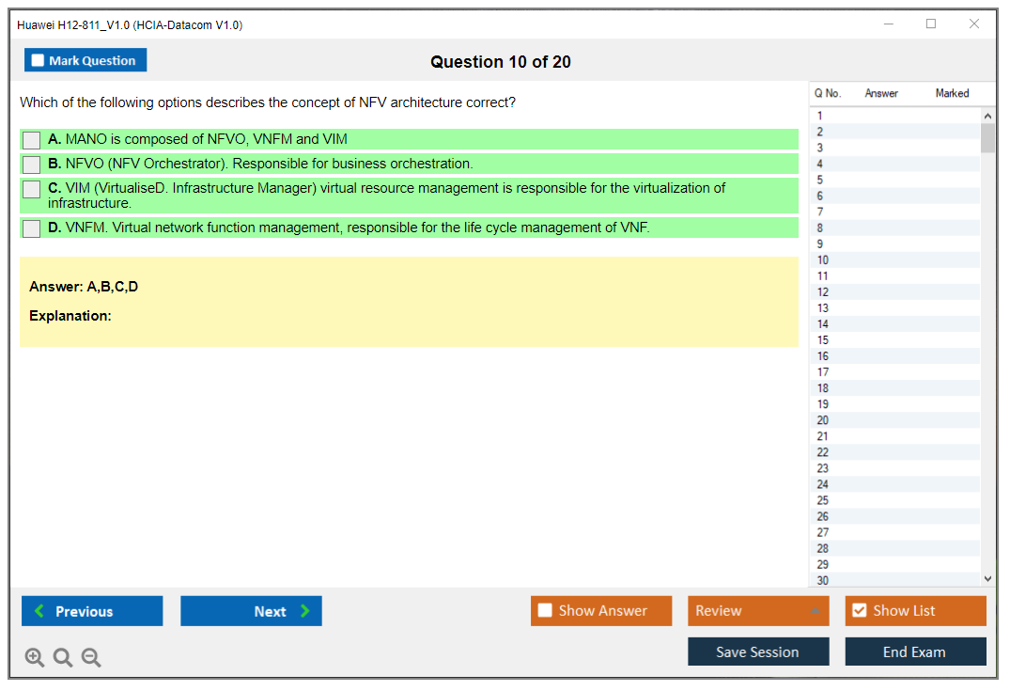1010x691 pixels.
Task: Check answer option A checkbox
Action: pos(32,140)
